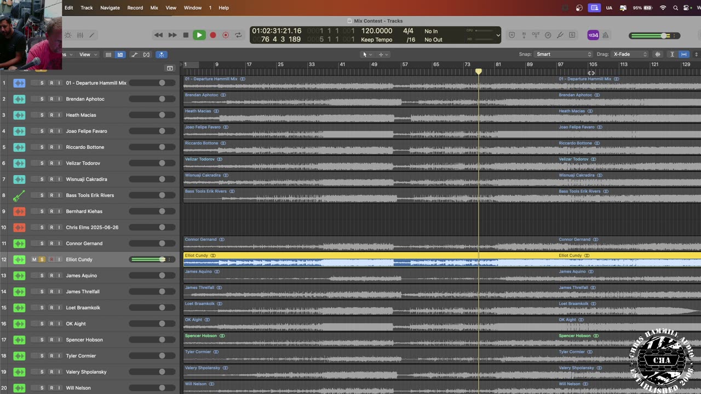Toggle the Show Automation button

(x=135, y=55)
